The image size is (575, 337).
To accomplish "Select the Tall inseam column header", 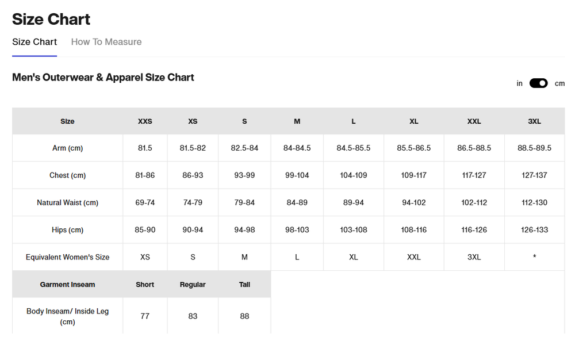I will pos(244,285).
